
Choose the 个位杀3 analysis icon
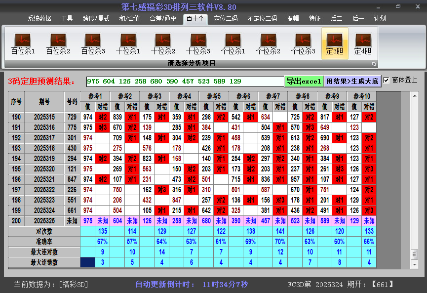[x=303, y=43]
